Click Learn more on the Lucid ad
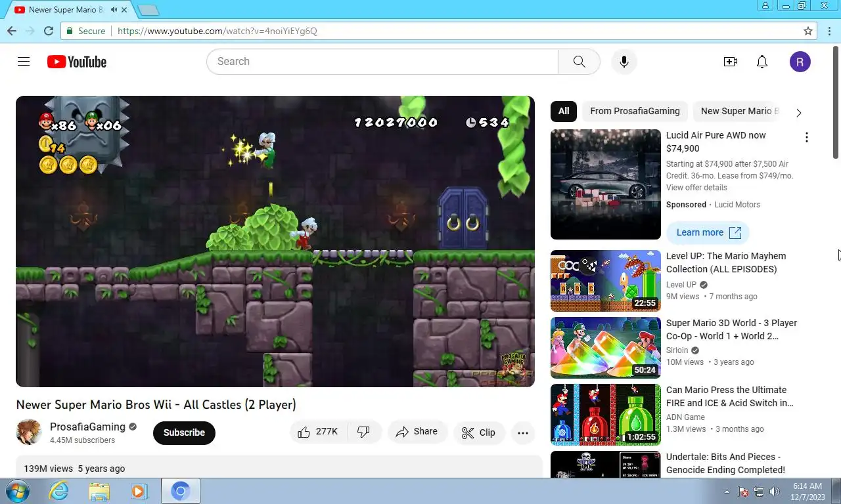Image resolution: width=841 pixels, height=504 pixels. point(708,232)
